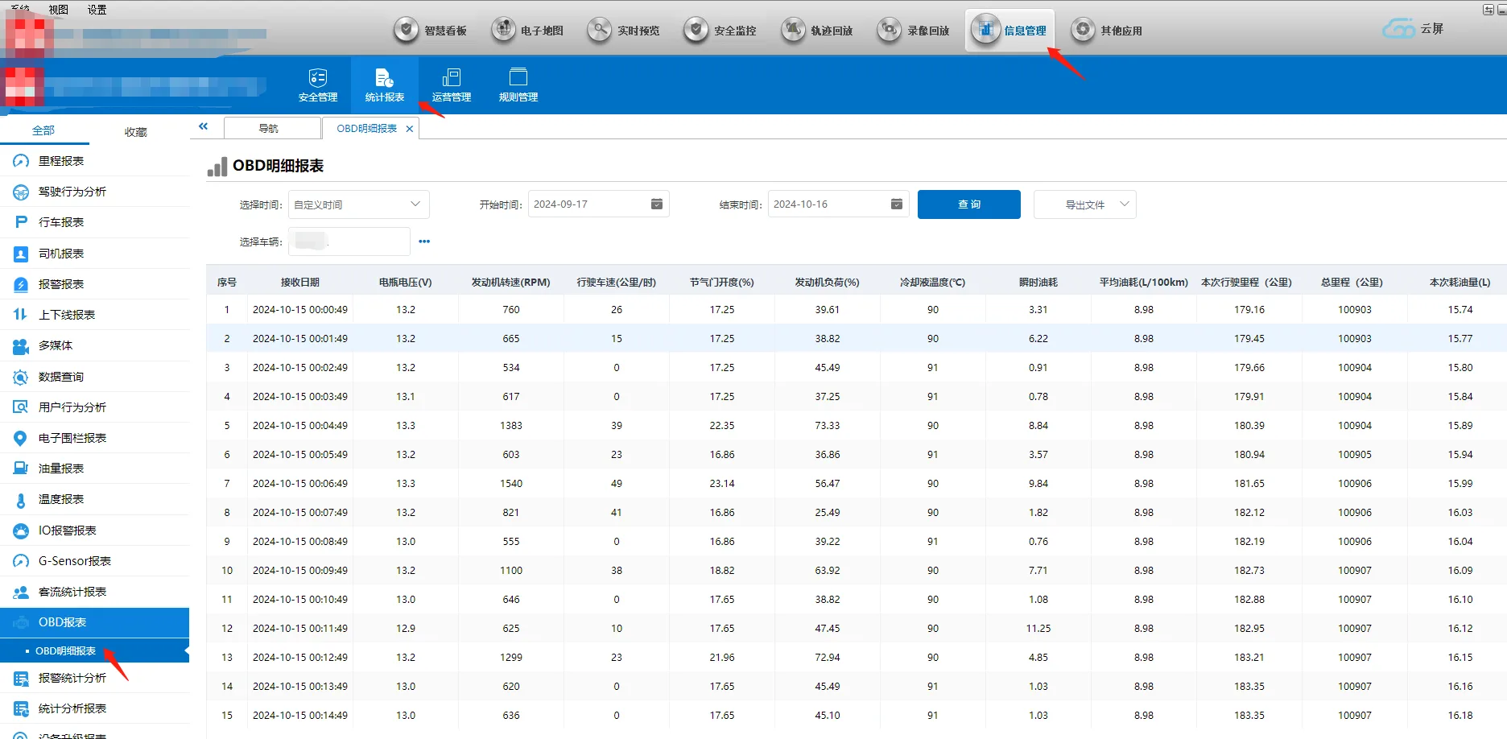Viewport: 1507px width, 739px height.
Task: Select row with 2024-10-15 00:11:49
Action: click(x=857, y=629)
